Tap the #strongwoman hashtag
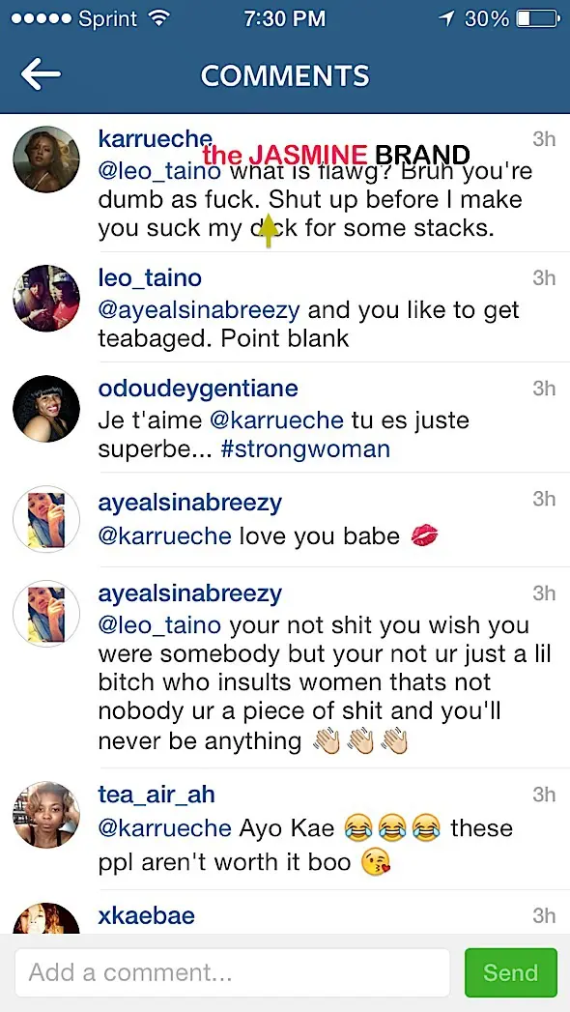This screenshot has width=570, height=1012. [305, 449]
